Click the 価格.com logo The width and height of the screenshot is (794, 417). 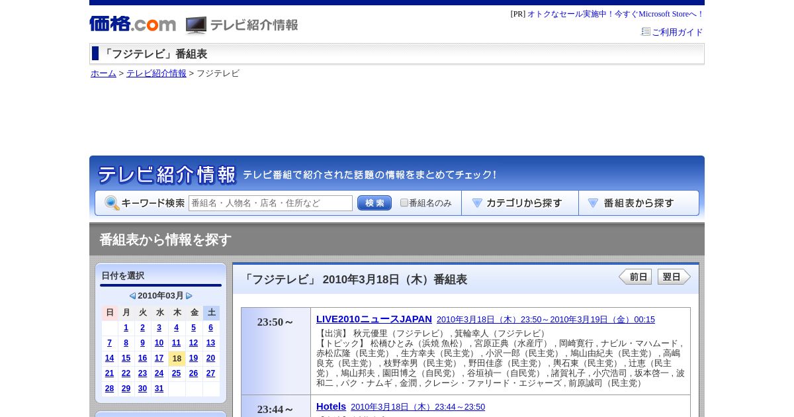coord(133,24)
